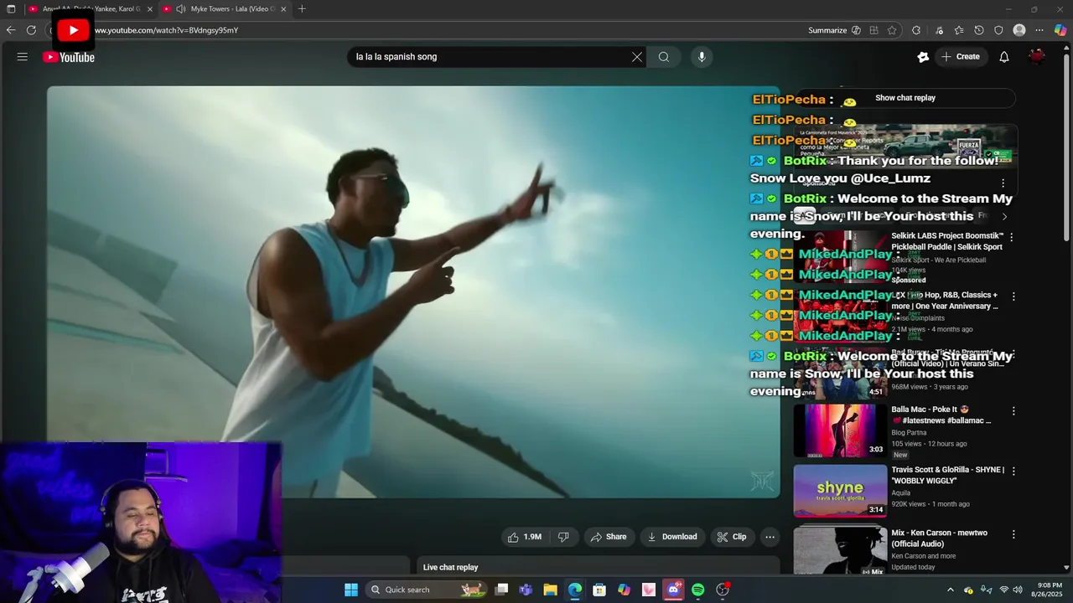Show hidden system tray icons chevron

click(x=950, y=590)
